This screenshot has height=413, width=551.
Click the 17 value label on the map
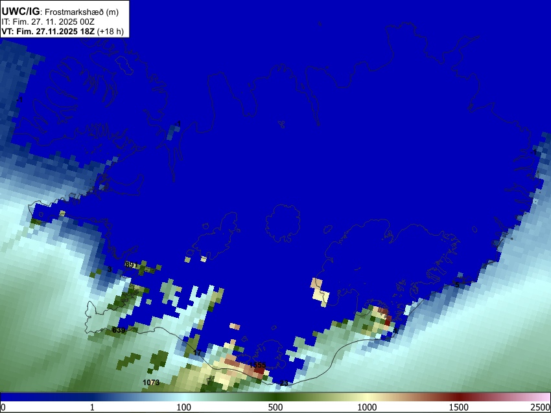198,353
